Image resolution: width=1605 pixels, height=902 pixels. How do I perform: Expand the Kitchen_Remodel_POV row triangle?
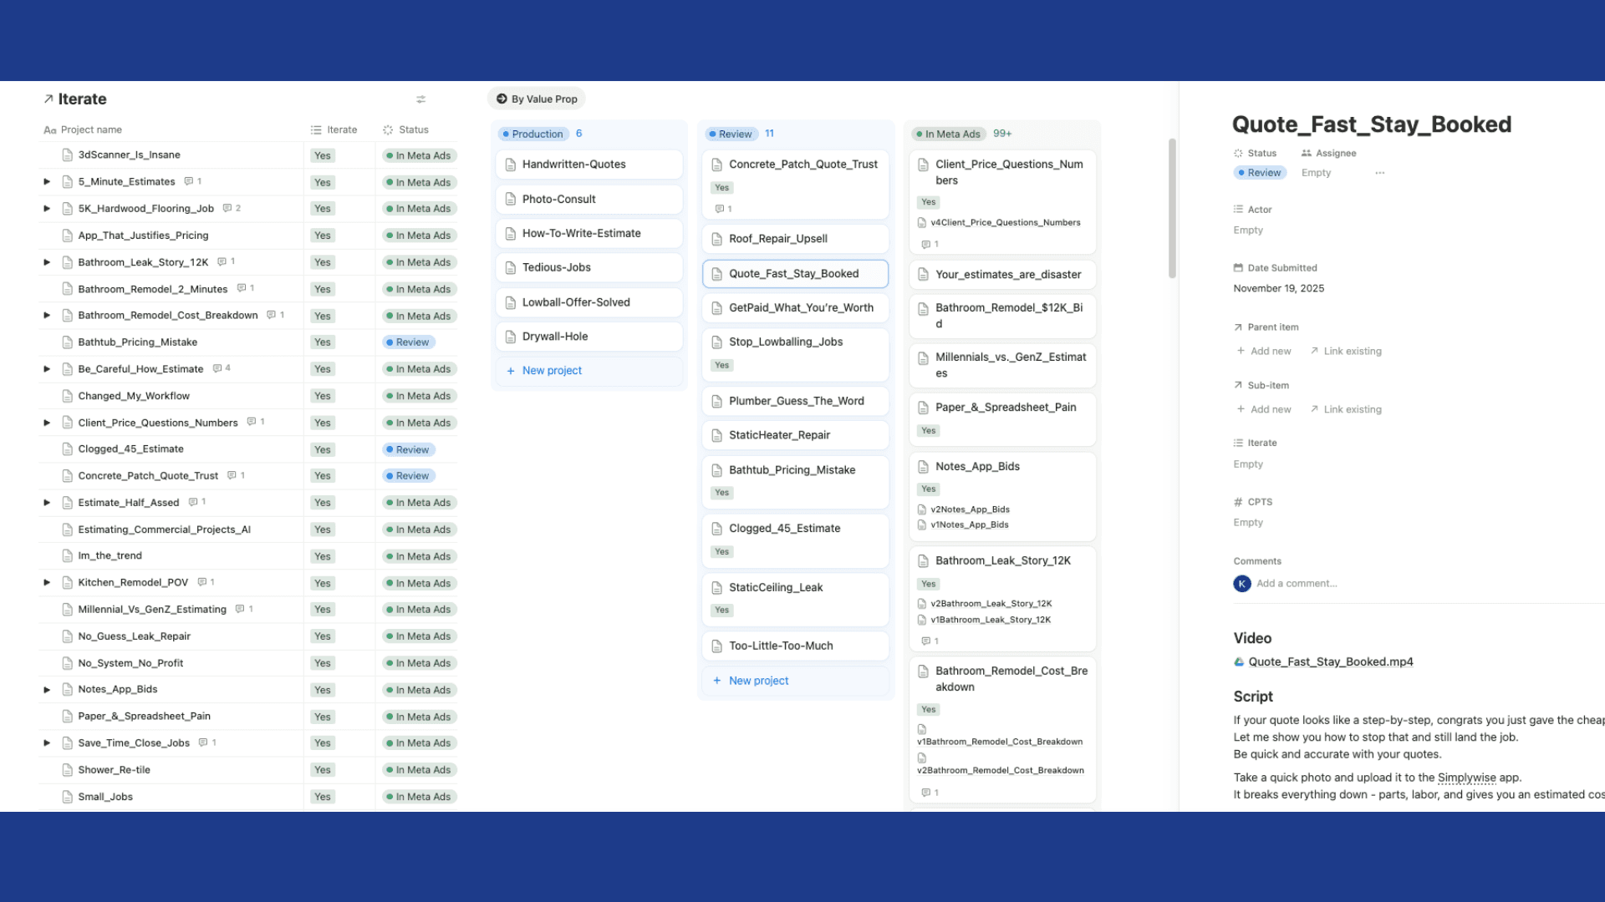47,582
